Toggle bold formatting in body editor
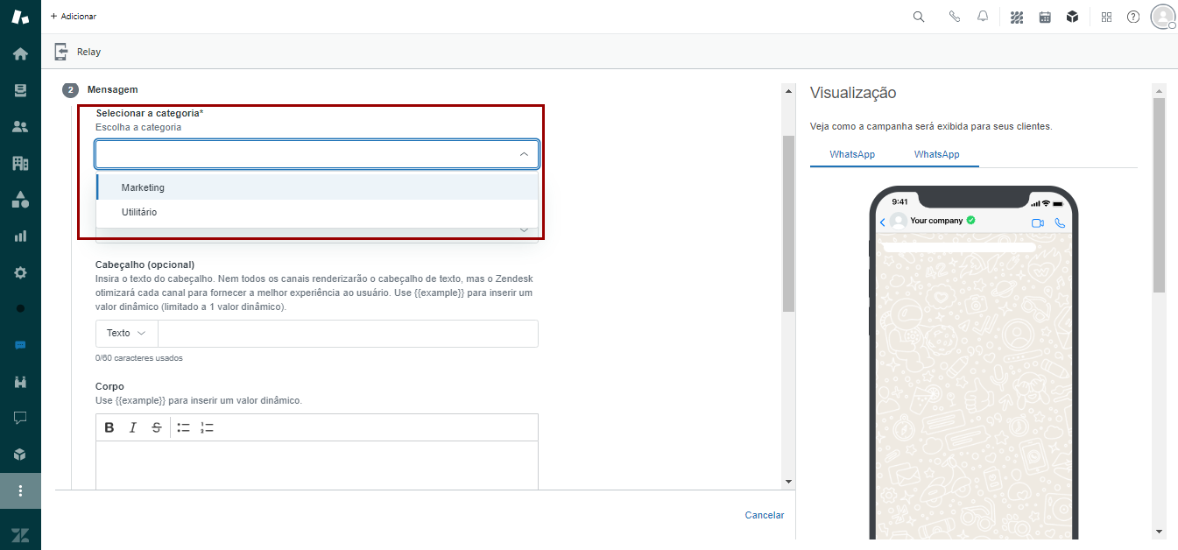Viewport: 1178px width, 550px height. (x=109, y=427)
